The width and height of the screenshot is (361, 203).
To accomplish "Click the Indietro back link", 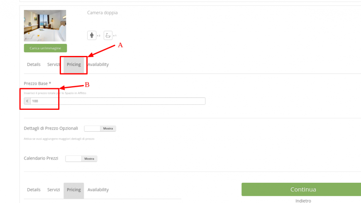I will (303, 201).
